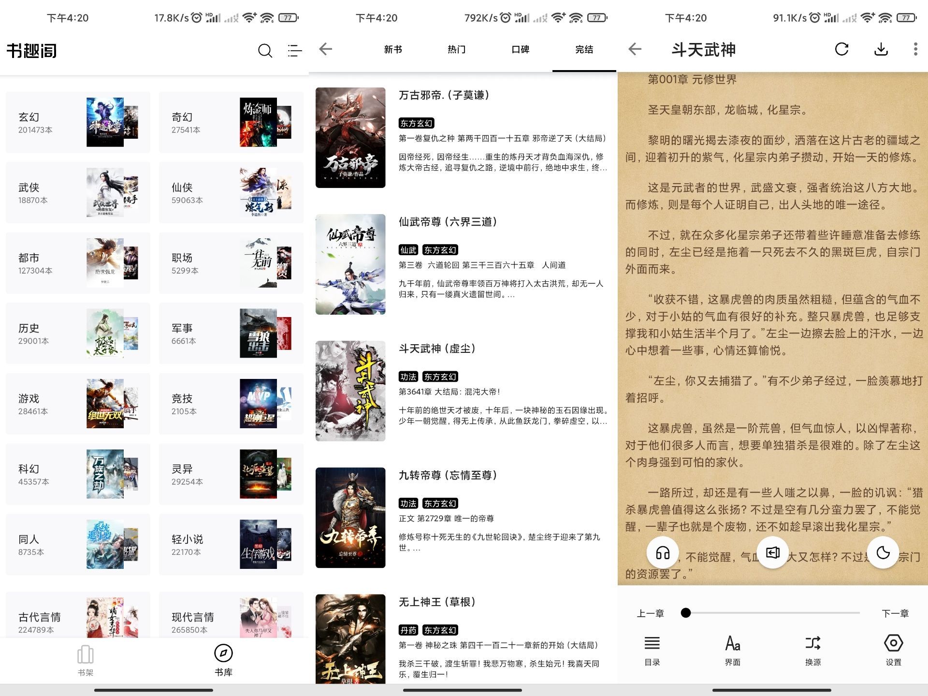Screen dimensions: 928x696
Task: Open the reader's headphones listening mode
Action: [x=662, y=552]
